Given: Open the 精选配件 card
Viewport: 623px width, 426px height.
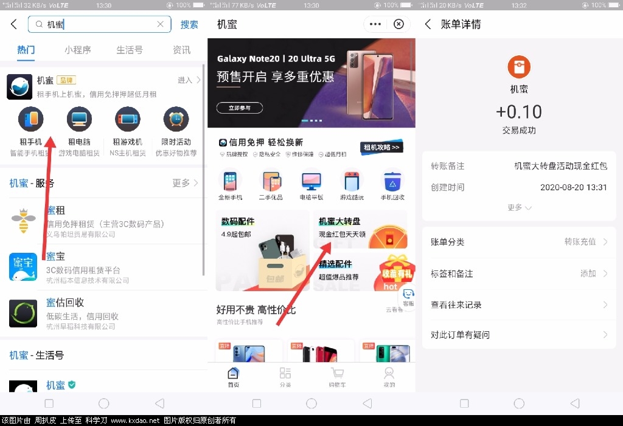Looking at the screenshot, I should point(360,272).
